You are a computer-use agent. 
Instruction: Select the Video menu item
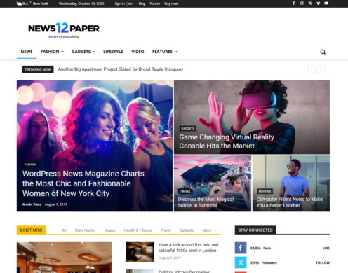[138, 52]
